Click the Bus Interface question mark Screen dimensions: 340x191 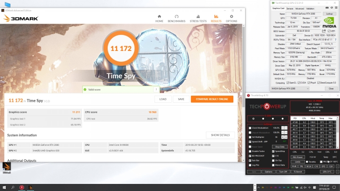coord(335,40)
